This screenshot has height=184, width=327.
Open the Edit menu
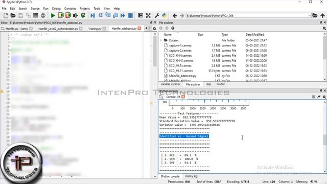(x=12, y=9)
